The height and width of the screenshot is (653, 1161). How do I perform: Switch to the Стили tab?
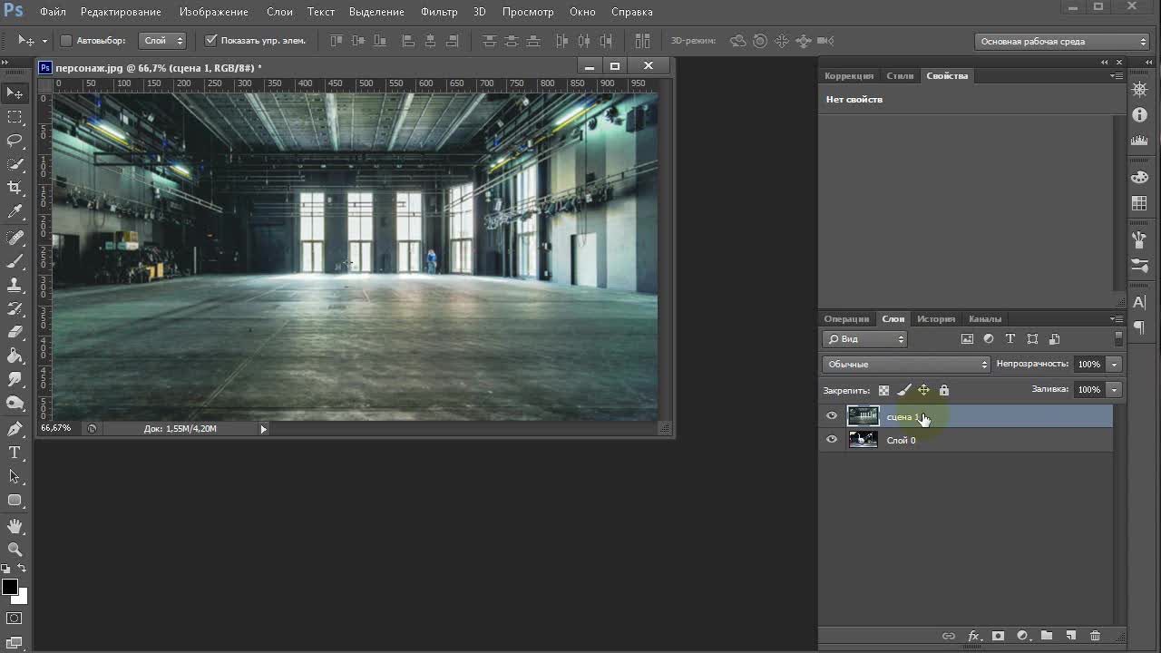pos(900,76)
